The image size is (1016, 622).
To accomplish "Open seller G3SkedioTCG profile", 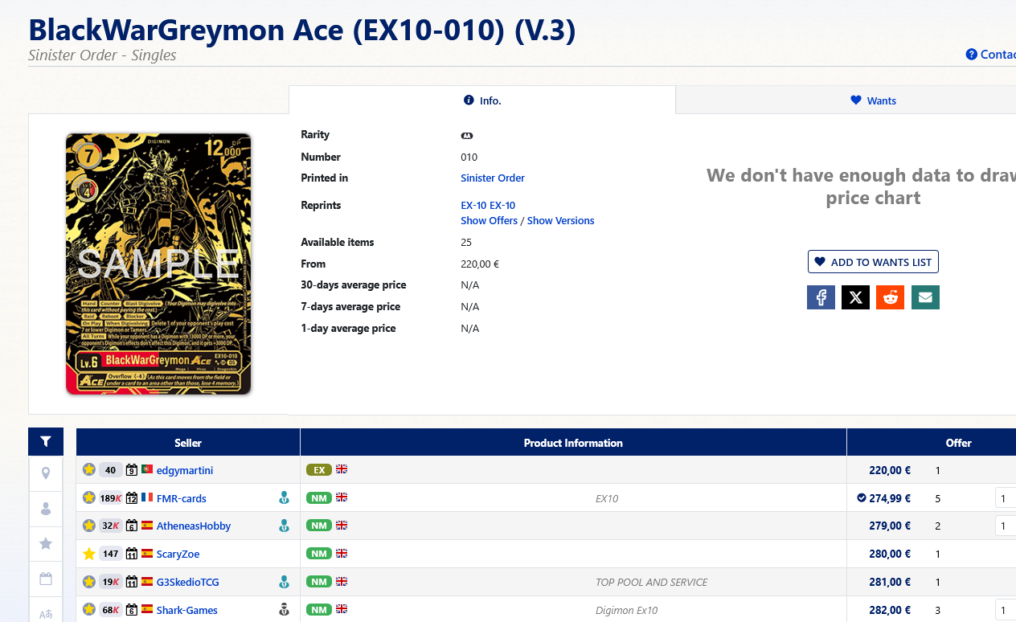I will point(187,582).
